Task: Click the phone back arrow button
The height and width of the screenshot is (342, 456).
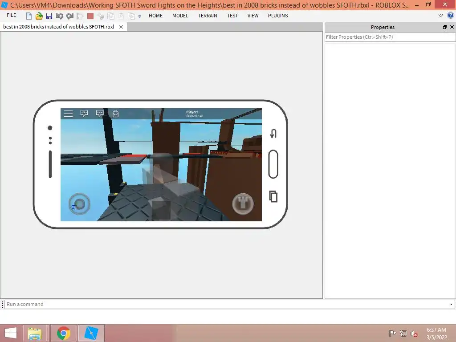Action: pos(273,134)
